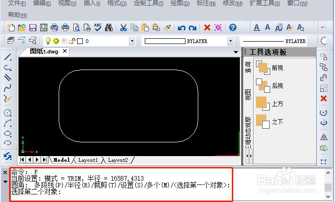Open the 绘图(D) menu
335x202 pixels.
(180, 3)
